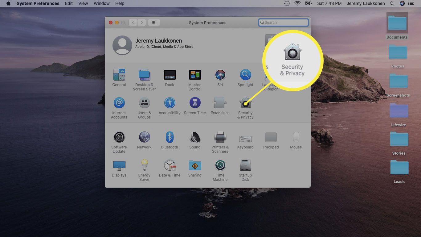Open Siri from the menu bar

coord(402,3)
